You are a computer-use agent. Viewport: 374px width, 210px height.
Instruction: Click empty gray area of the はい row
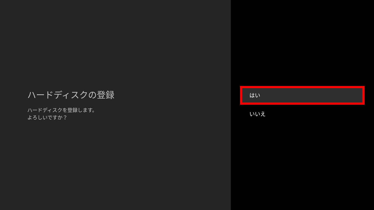pyautogui.click(x=313, y=95)
